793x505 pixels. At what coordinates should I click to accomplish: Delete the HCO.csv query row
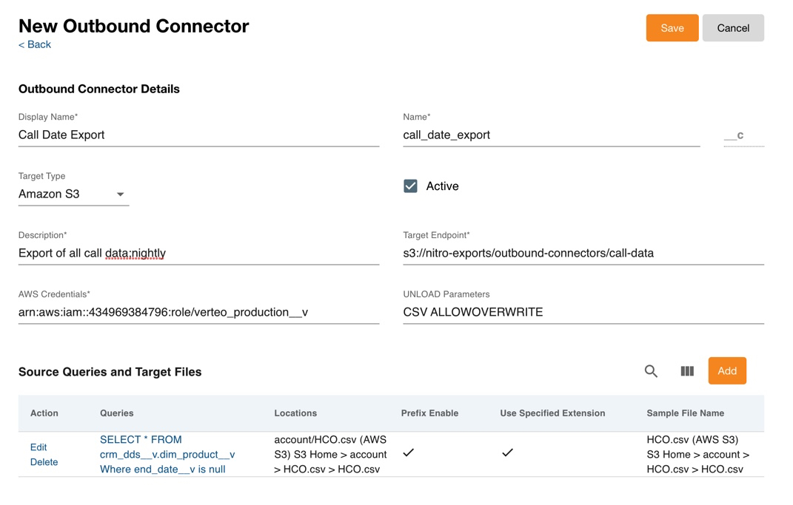coord(44,462)
